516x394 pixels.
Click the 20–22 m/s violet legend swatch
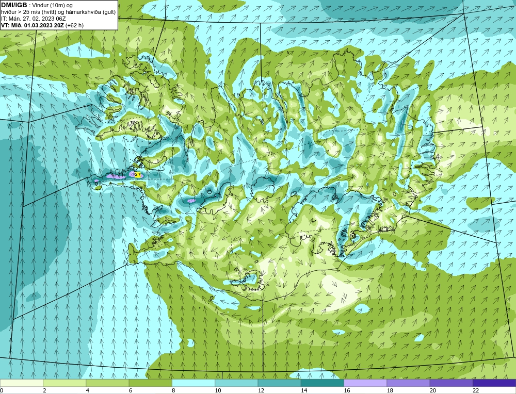[451, 383]
